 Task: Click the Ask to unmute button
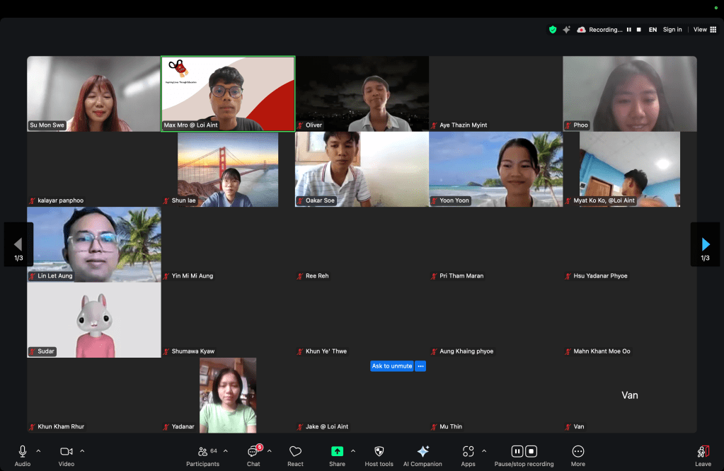[391, 366]
